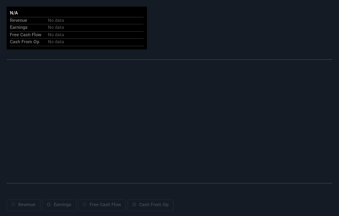Image resolution: width=339 pixels, height=216 pixels.
Task: Select the Revenue row label in tooltip
Action: [19, 20]
